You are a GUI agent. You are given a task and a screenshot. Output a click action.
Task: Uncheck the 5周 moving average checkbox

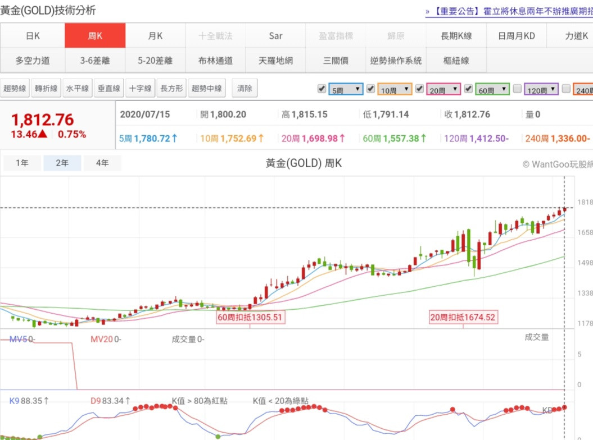click(x=322, y=89)
